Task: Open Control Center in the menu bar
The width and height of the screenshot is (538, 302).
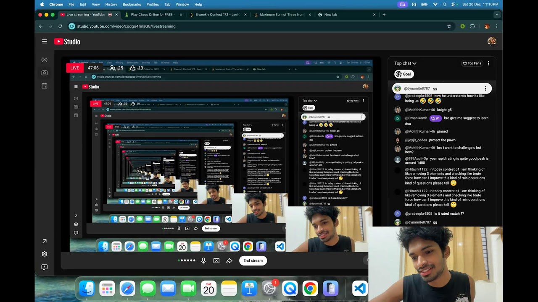Action: pyautogui.click(x=454, y=4)
